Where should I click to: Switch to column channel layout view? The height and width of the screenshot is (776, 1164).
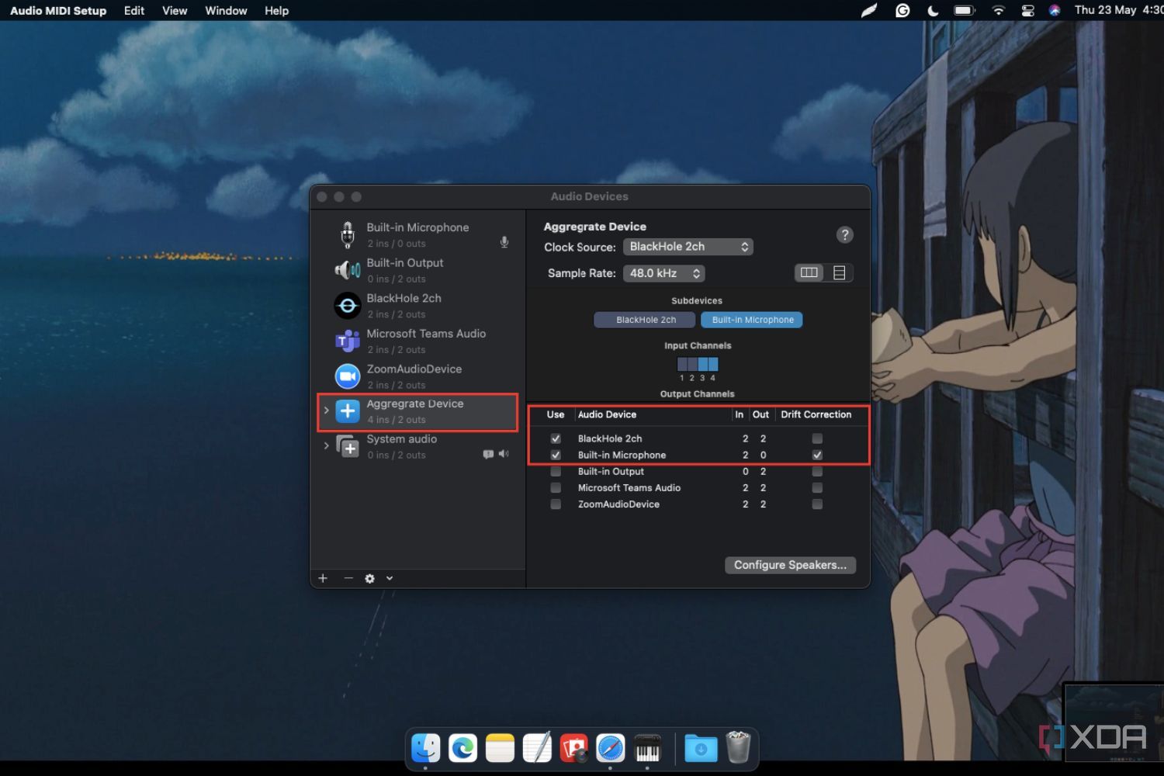(809, 272)
